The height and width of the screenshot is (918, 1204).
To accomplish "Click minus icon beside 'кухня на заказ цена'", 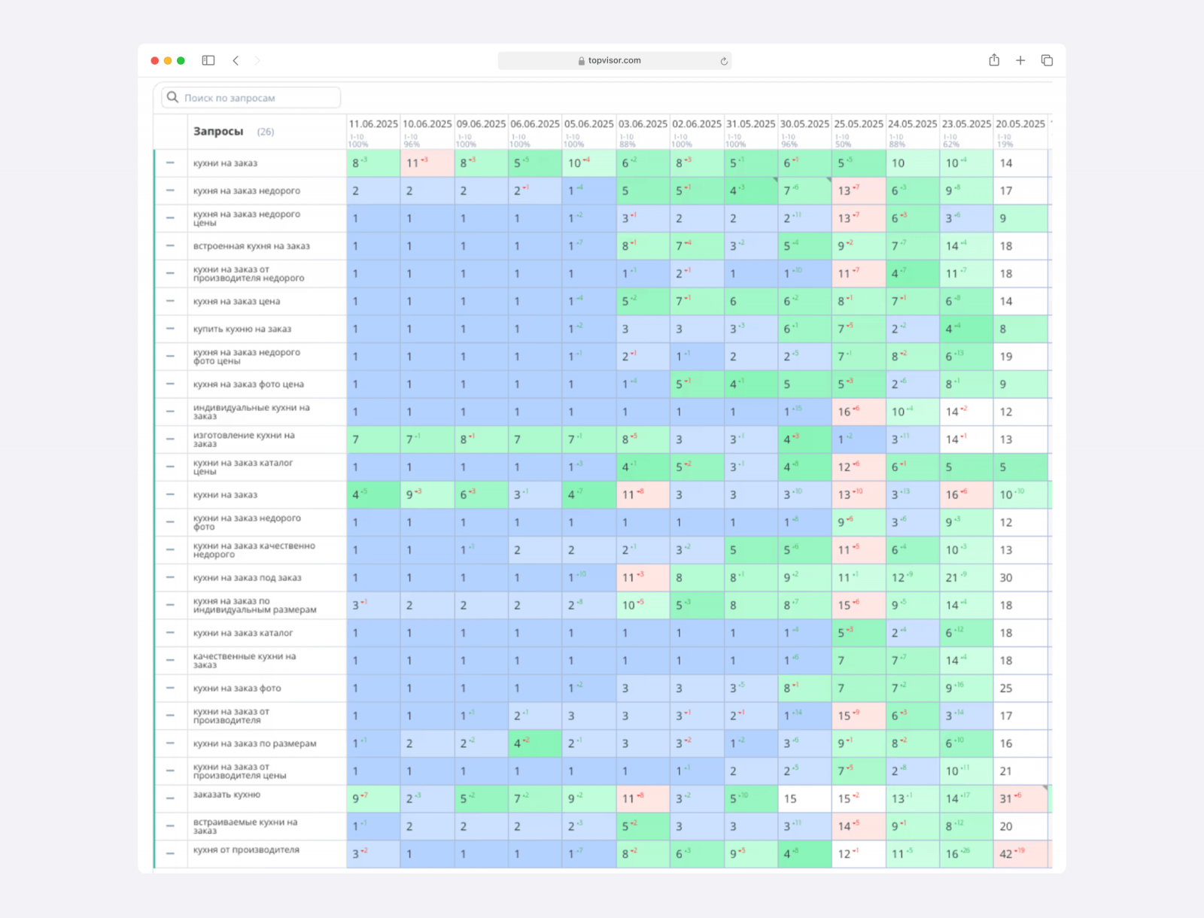I will 170,301.
